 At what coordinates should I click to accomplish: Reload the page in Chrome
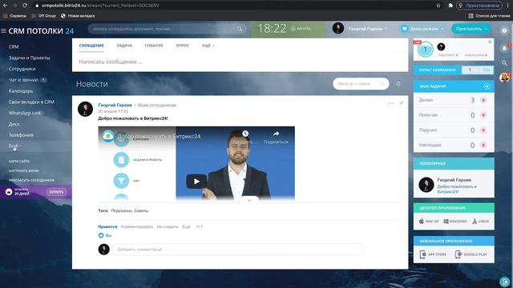[25, 6]
